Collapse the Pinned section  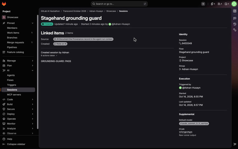tap(32, 23)
